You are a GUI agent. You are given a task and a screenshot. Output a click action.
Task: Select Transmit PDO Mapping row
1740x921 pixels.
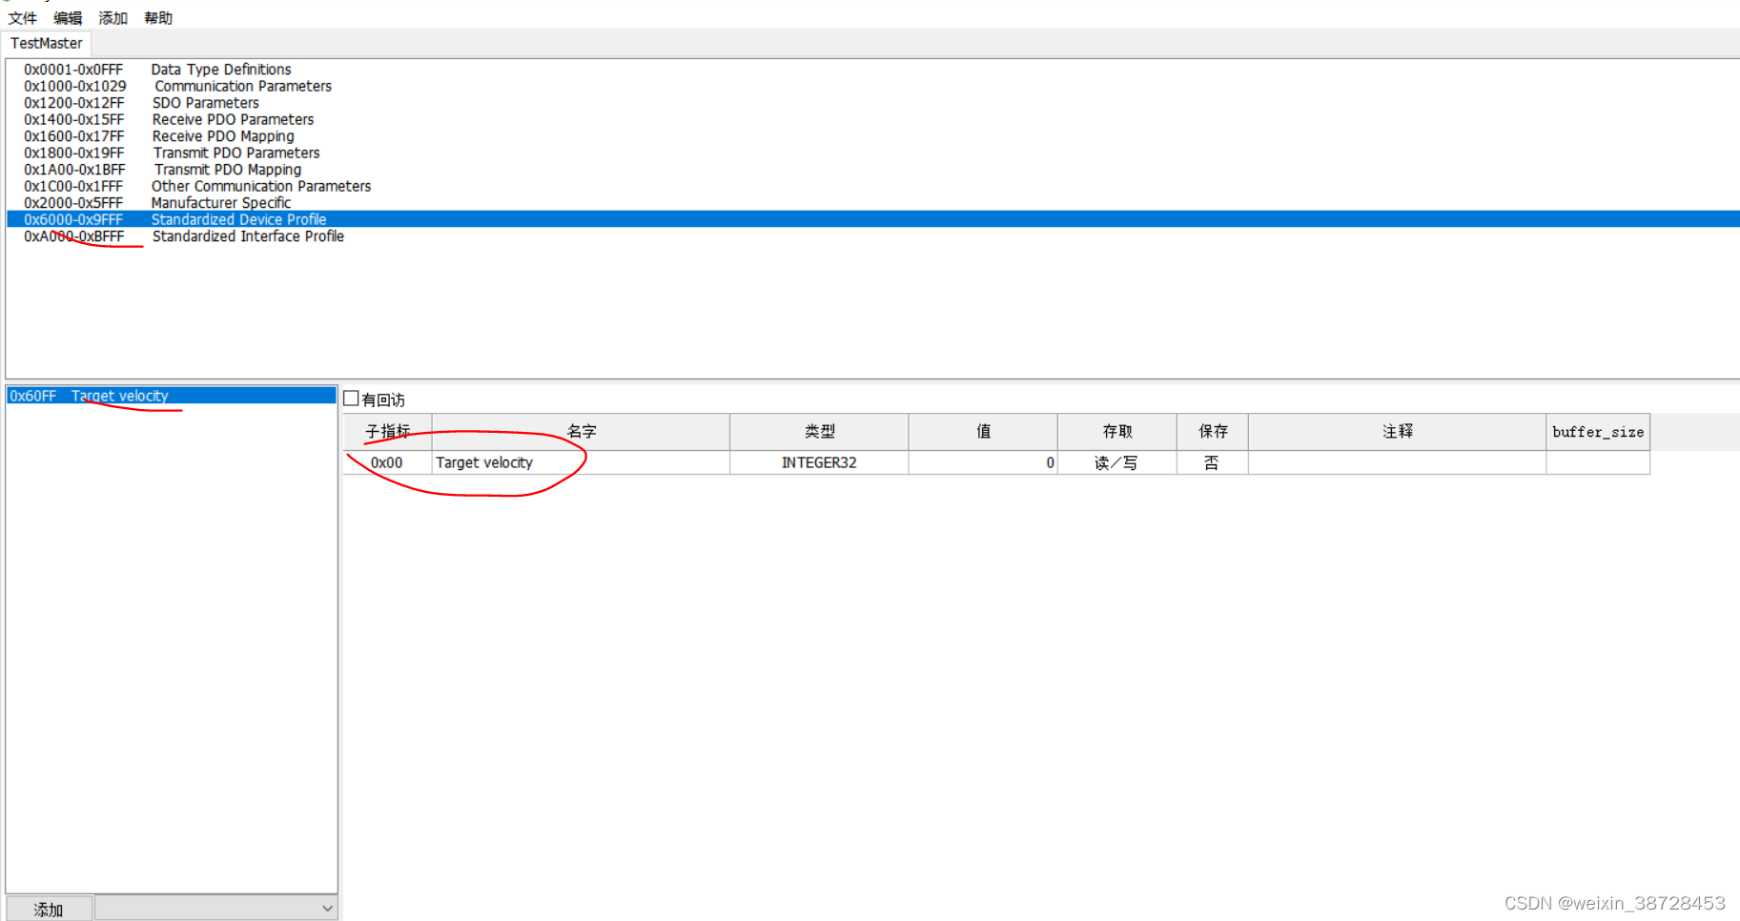click(x=873, y=170)
